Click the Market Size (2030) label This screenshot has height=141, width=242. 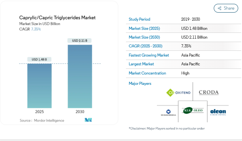(x=144, y=37)
